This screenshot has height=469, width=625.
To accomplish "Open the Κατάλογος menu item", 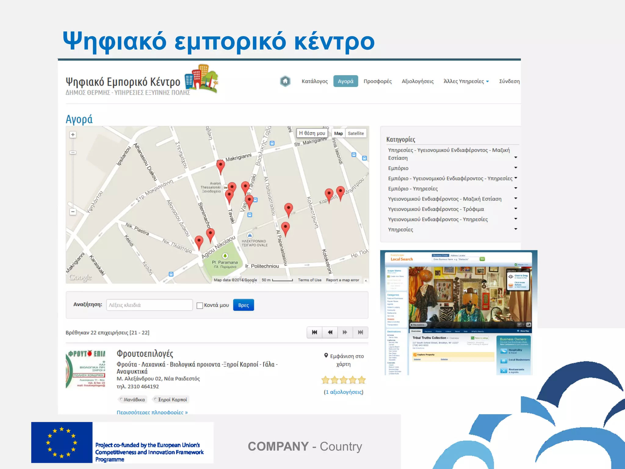I will 315,81.
